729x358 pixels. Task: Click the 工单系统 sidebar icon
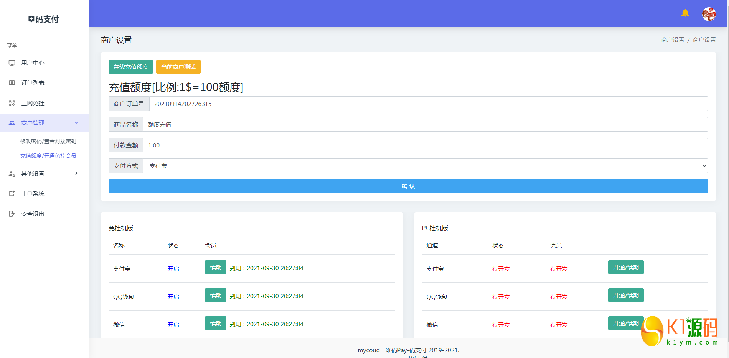point(12,194)
